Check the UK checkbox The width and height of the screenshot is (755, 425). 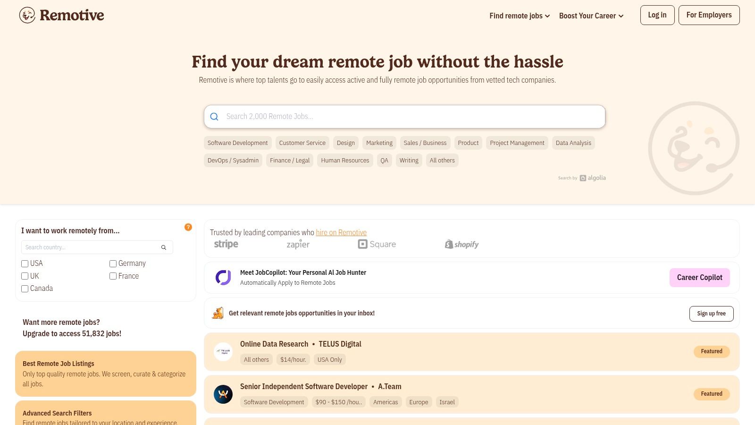click(x=25, y=276)
